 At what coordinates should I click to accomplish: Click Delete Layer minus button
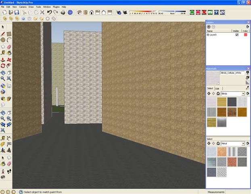click(213, 27)
